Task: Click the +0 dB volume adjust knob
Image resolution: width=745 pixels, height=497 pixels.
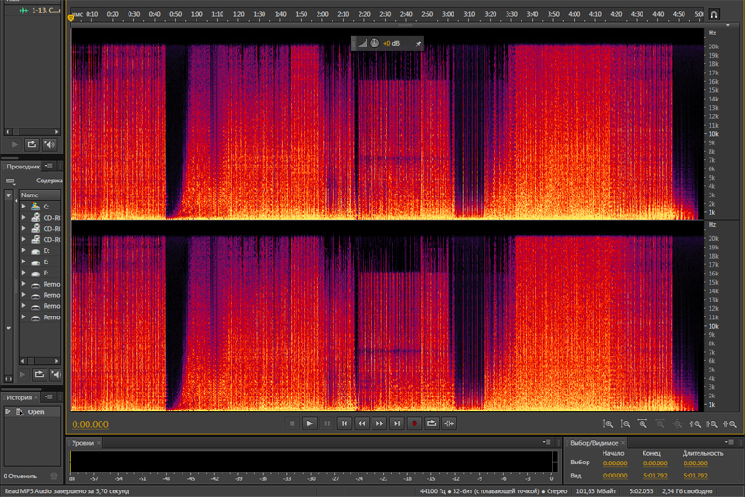Action: (373, 44)
